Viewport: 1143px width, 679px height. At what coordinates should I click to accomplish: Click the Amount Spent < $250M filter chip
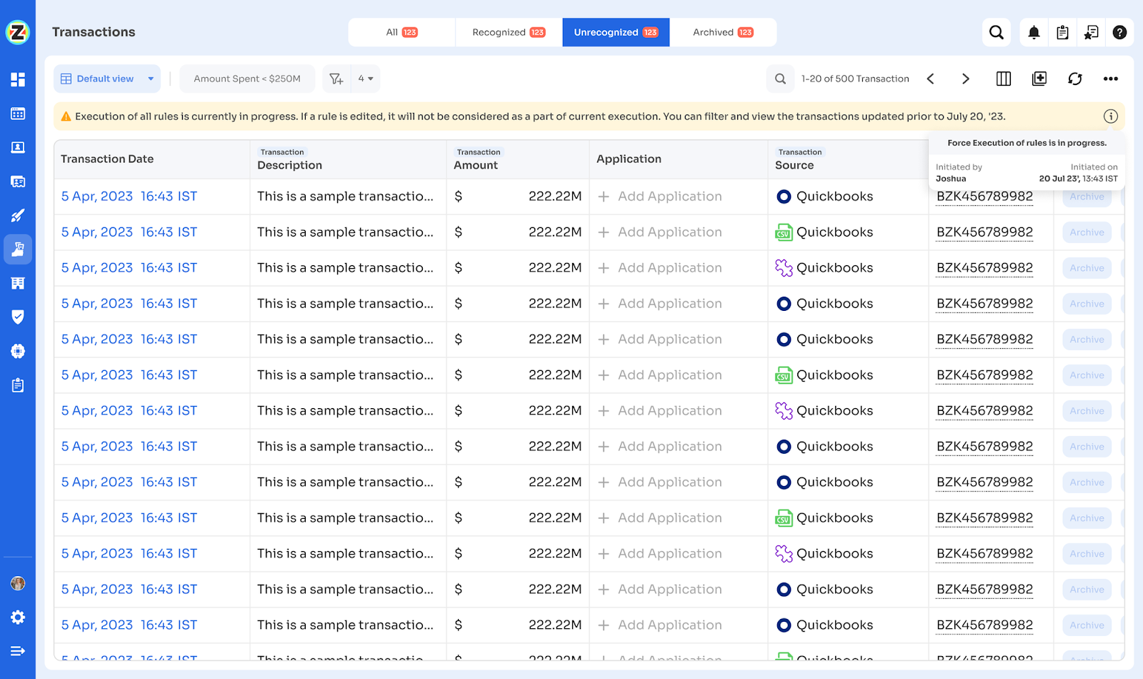tap(247, 79)
